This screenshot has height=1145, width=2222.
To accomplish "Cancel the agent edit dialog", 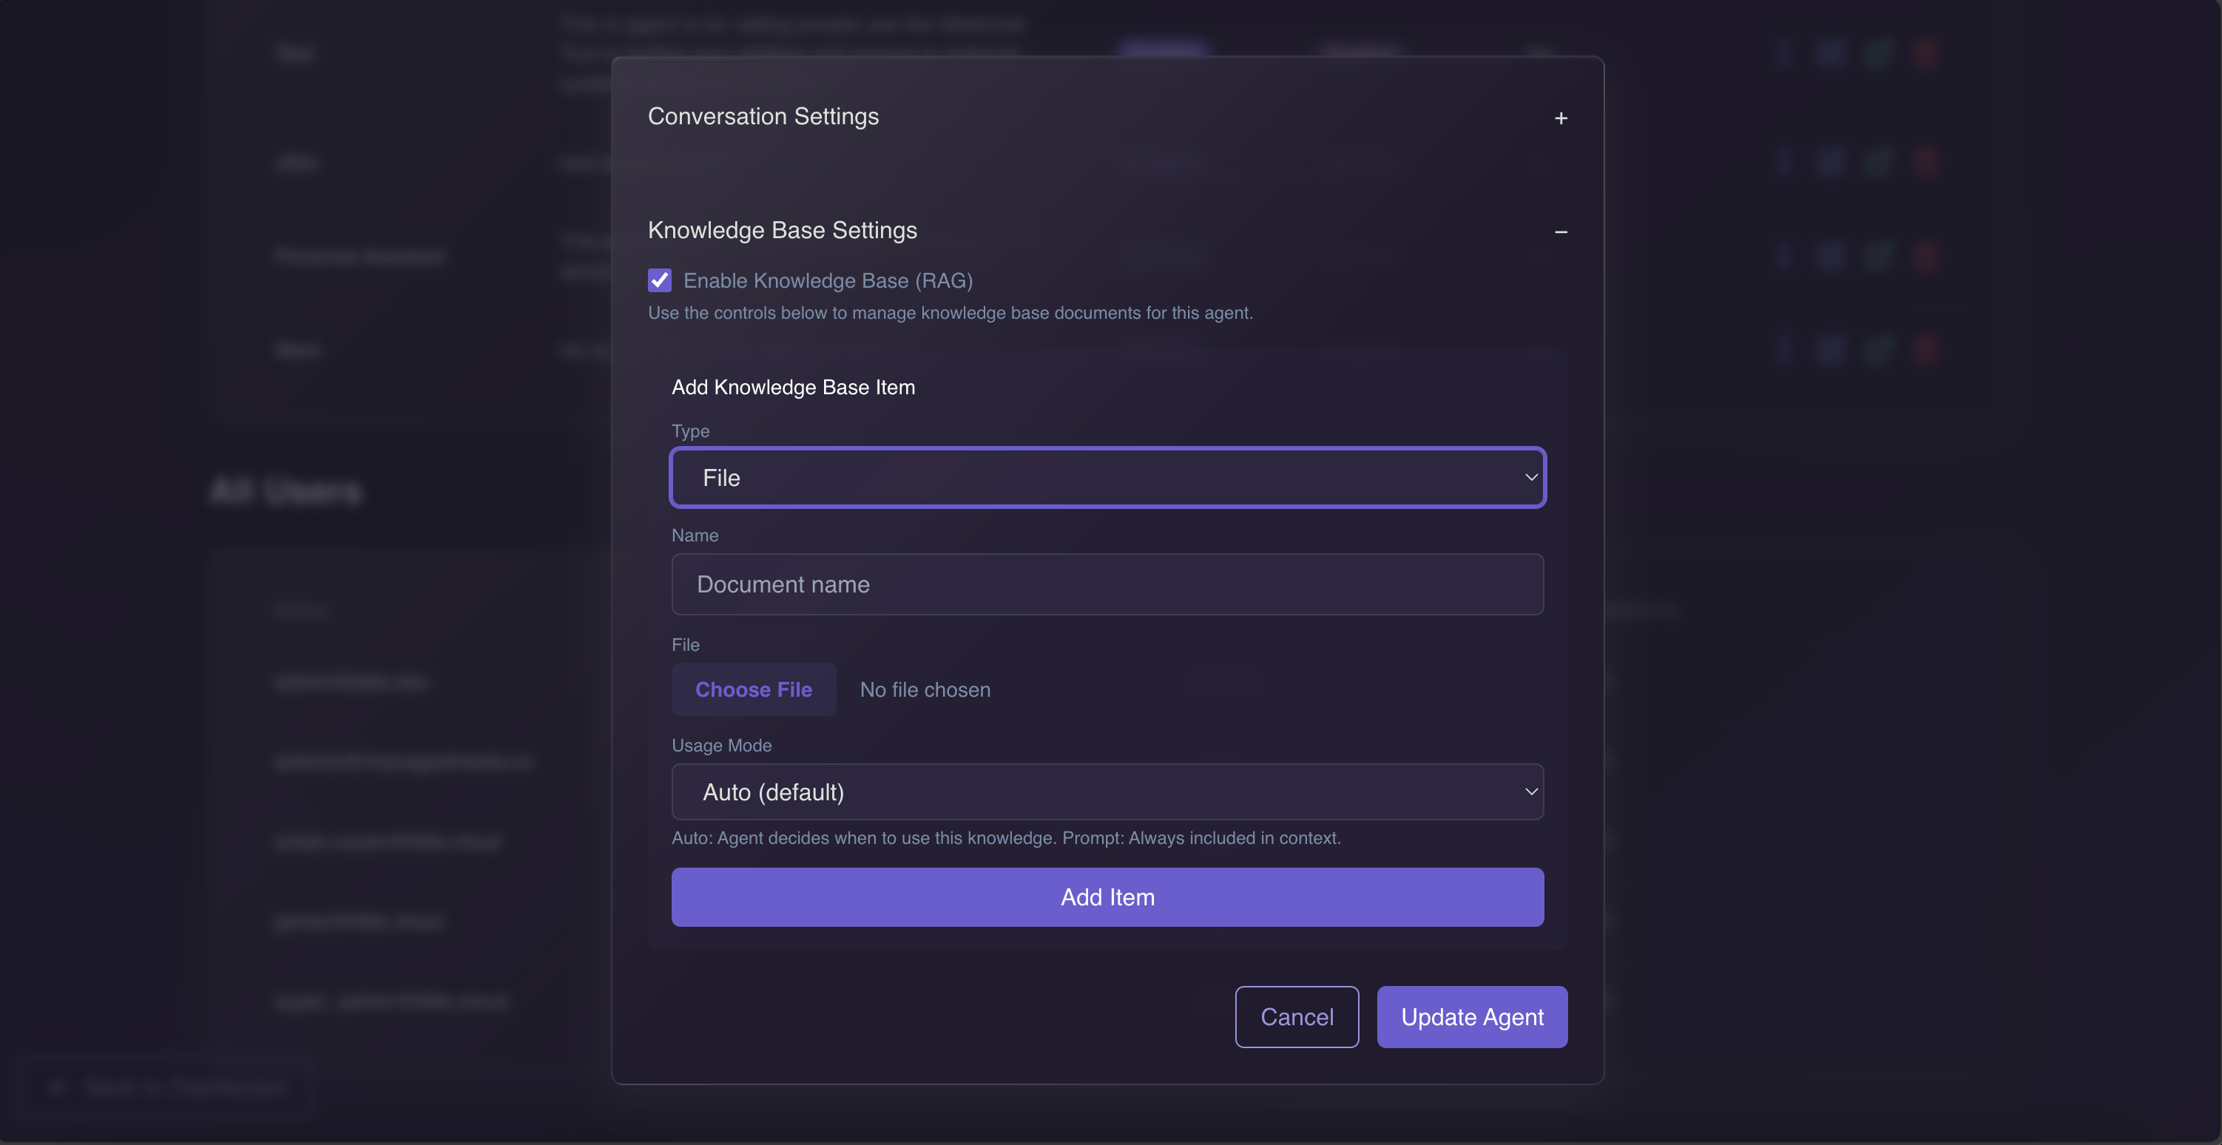I will click(1297, 1017).
